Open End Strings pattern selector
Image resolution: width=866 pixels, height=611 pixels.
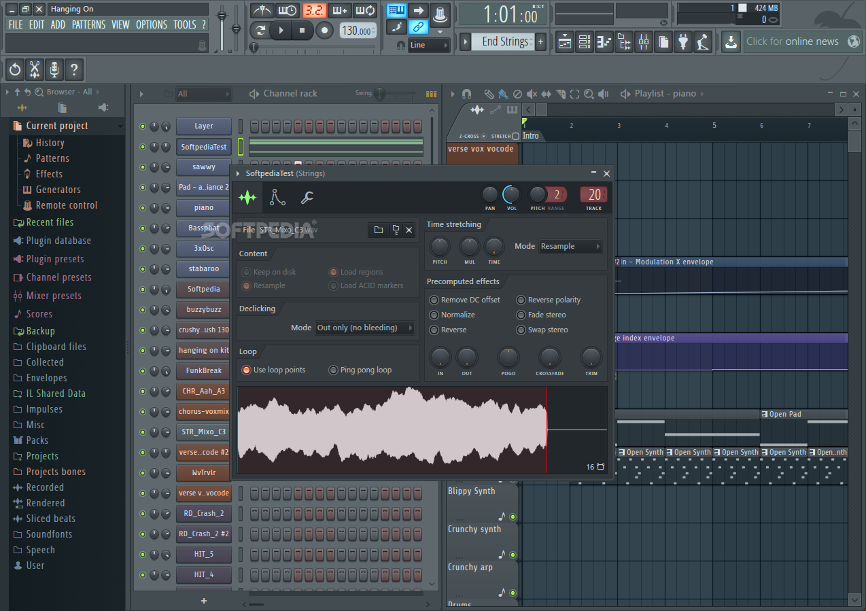(x=504, y=41)
